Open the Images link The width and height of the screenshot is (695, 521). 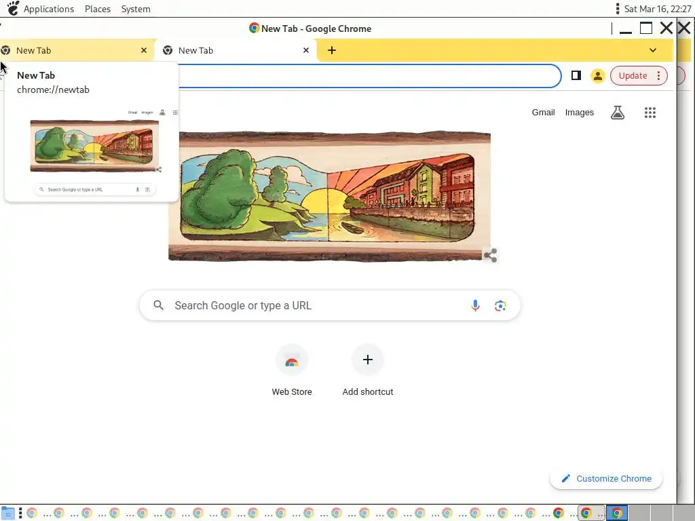pos(580,113)
